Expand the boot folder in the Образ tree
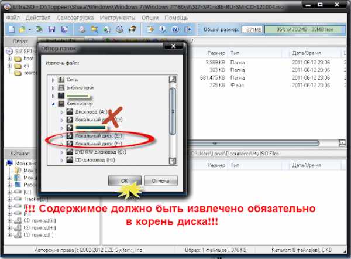This screenshot has height=259, width=351. coord(9,59)
